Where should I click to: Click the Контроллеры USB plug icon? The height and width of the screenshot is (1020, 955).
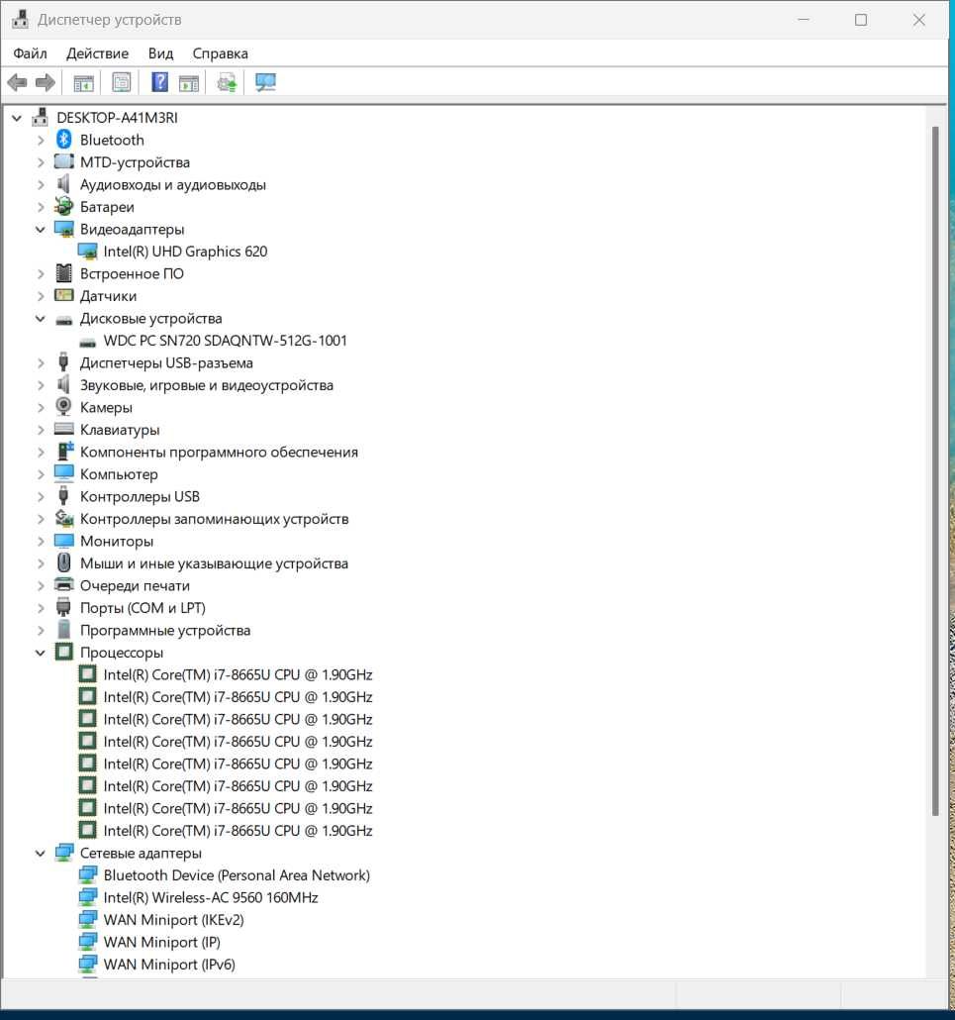[63, 496]
